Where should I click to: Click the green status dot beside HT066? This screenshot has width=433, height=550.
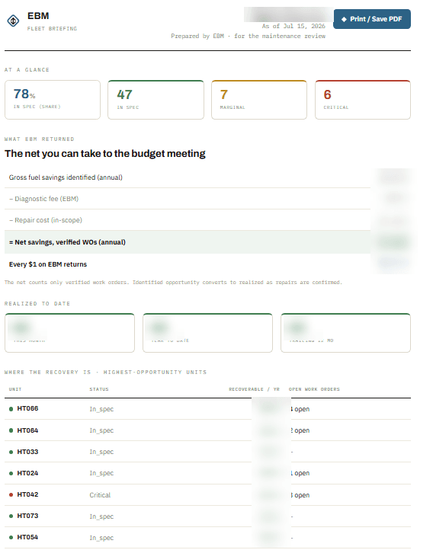[x=11, y=409]
